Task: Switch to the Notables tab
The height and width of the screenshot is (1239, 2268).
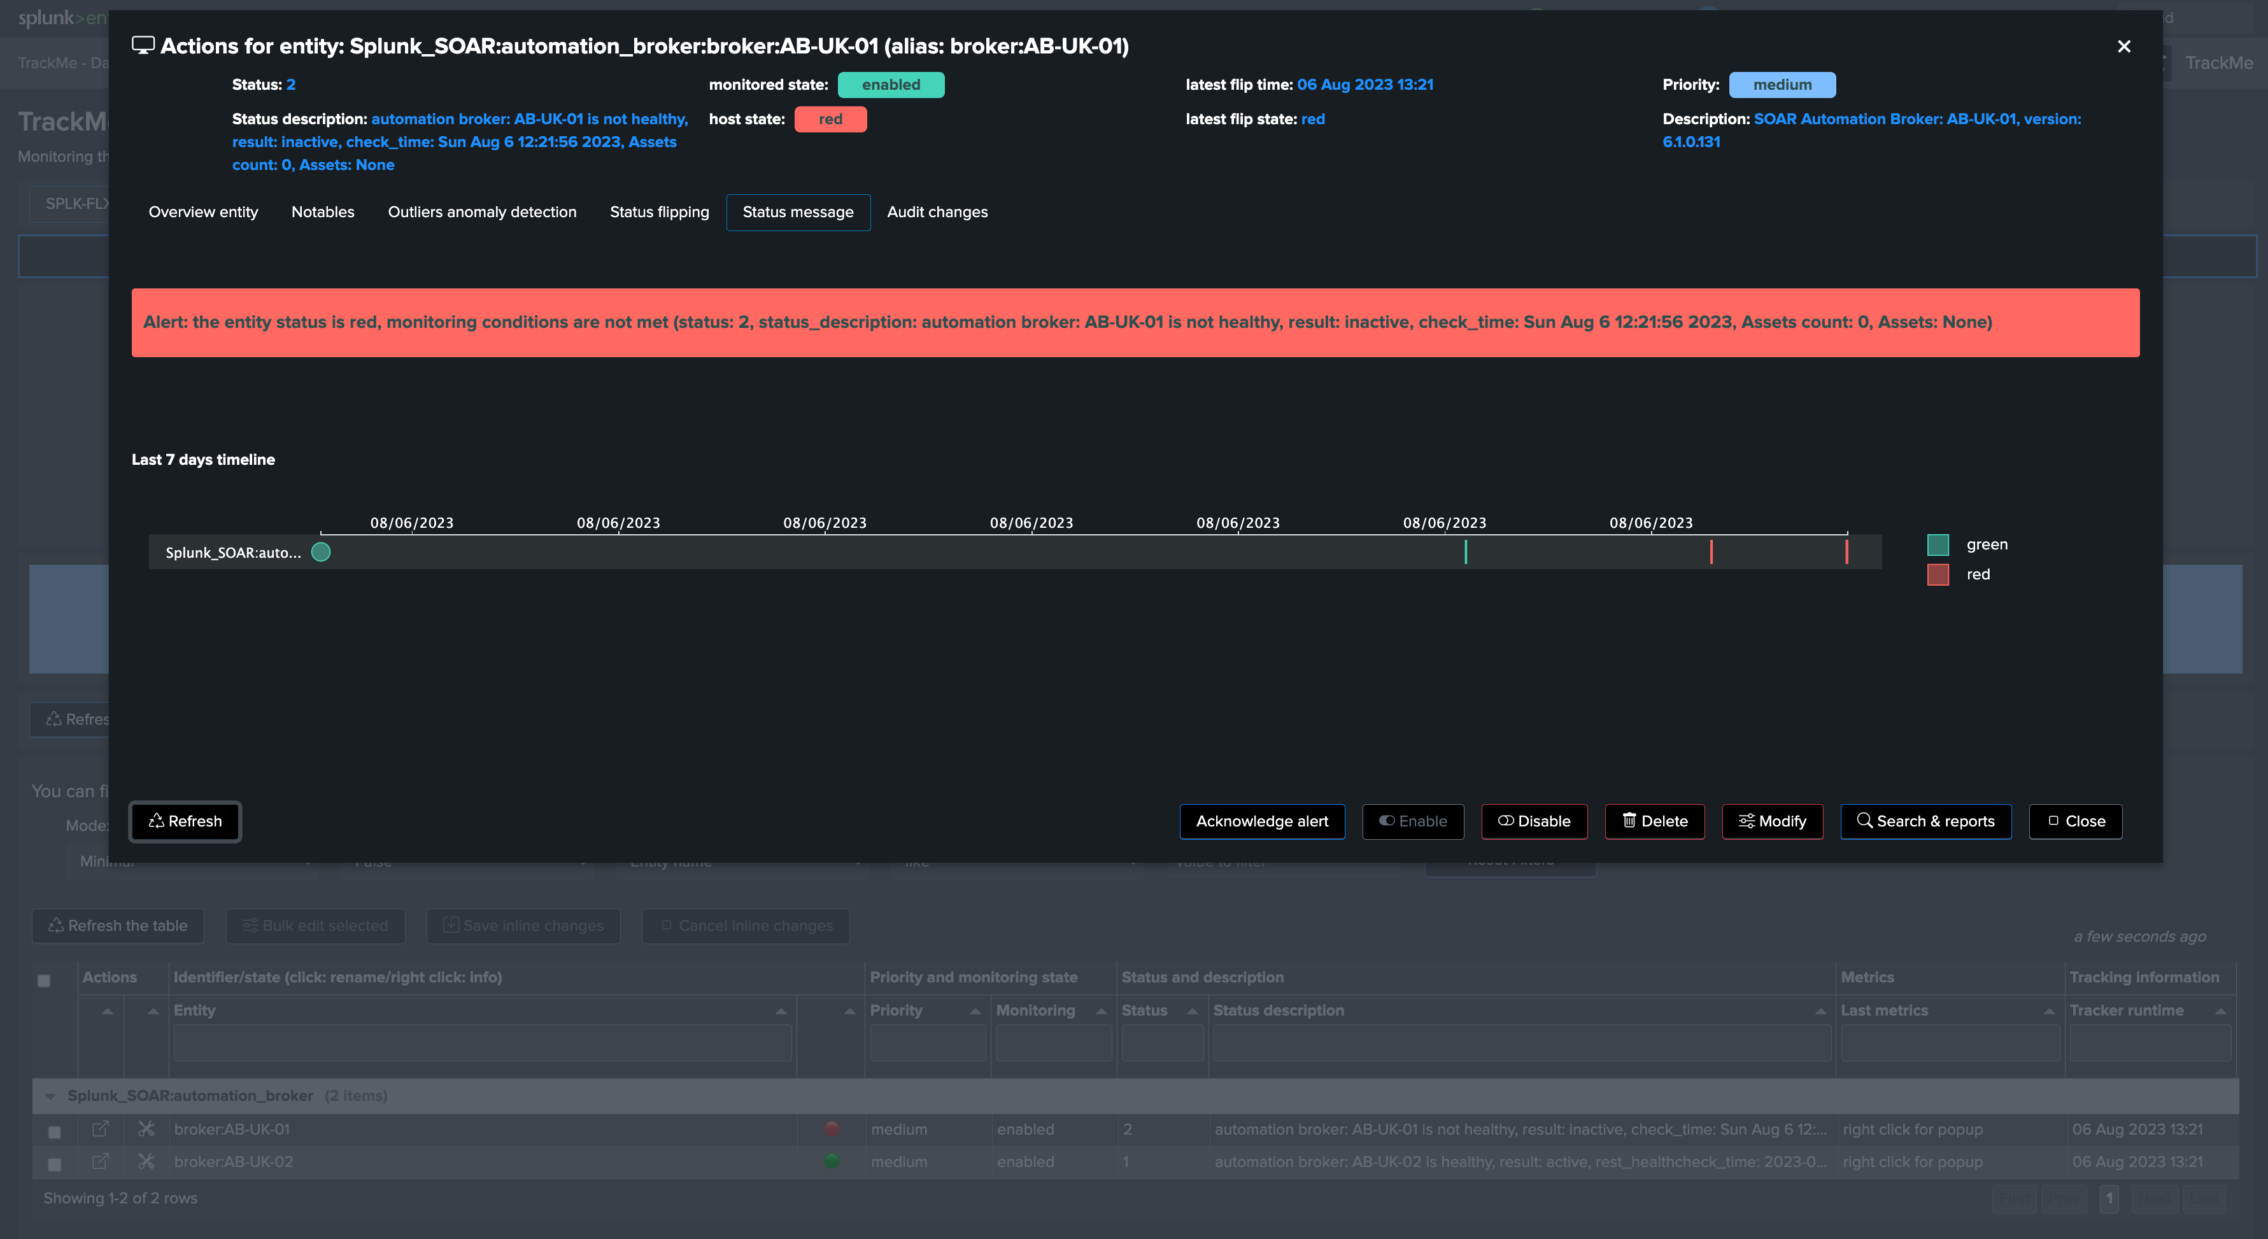Action: click(x=323, y=212)
